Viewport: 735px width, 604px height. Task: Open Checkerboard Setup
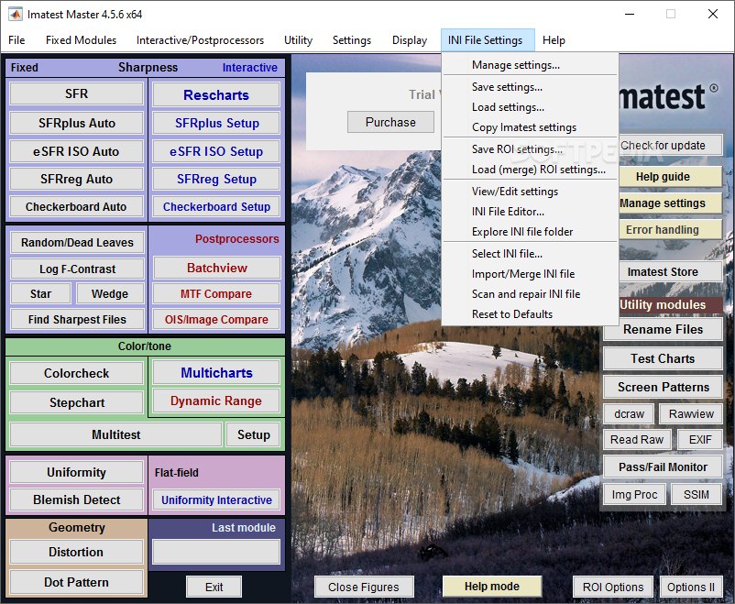(216, 207)
